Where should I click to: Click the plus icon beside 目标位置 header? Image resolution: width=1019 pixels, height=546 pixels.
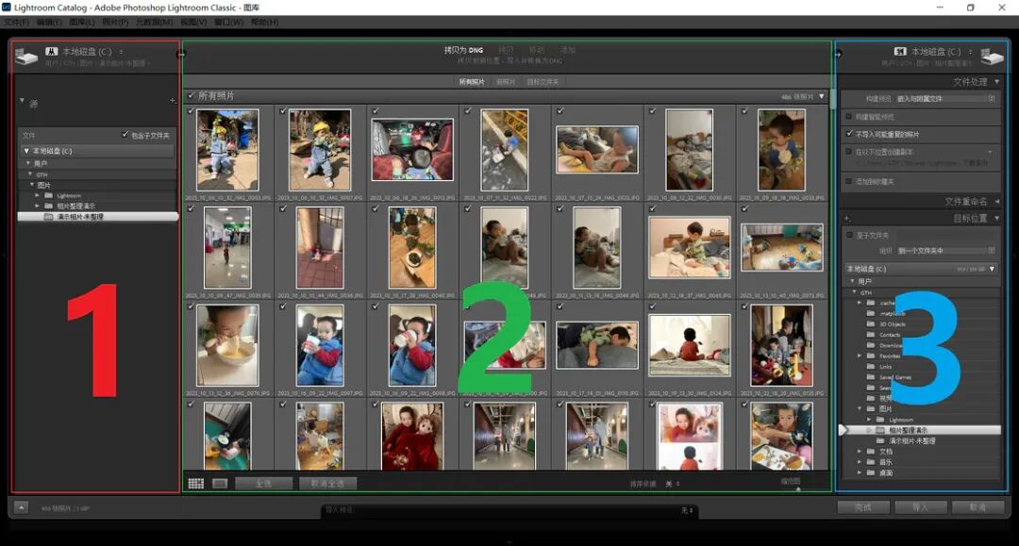846,218
